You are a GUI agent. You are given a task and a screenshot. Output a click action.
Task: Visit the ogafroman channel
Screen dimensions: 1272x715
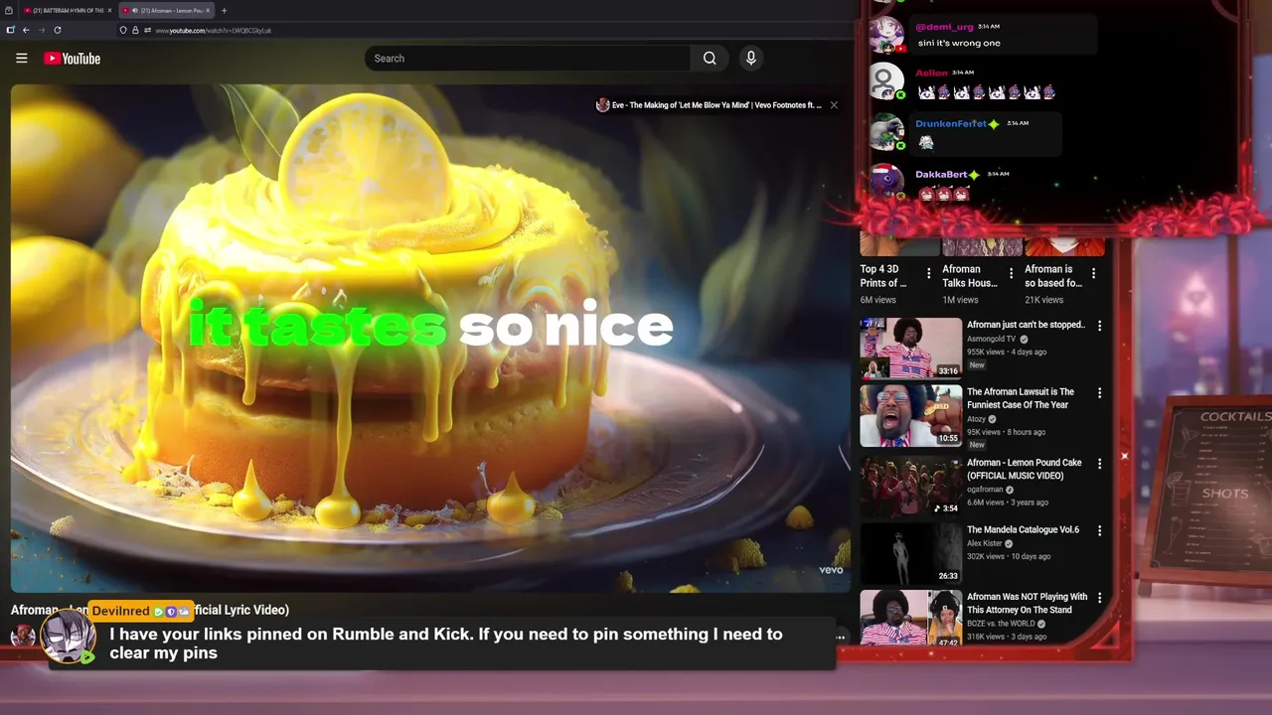(x=985, y=490)
